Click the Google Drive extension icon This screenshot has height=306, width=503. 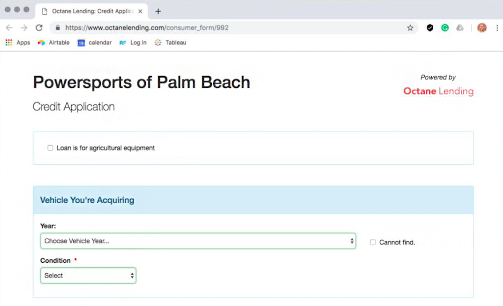(x=460, y=28)
